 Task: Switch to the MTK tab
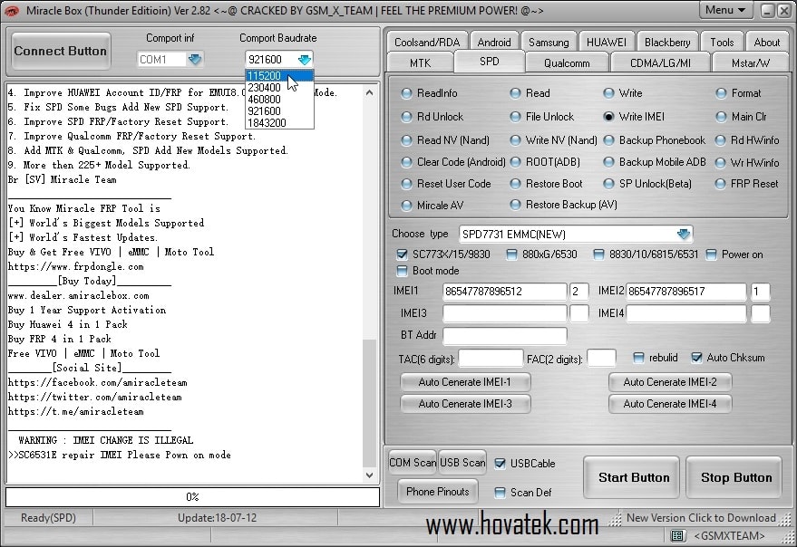[x=420, y=63]
